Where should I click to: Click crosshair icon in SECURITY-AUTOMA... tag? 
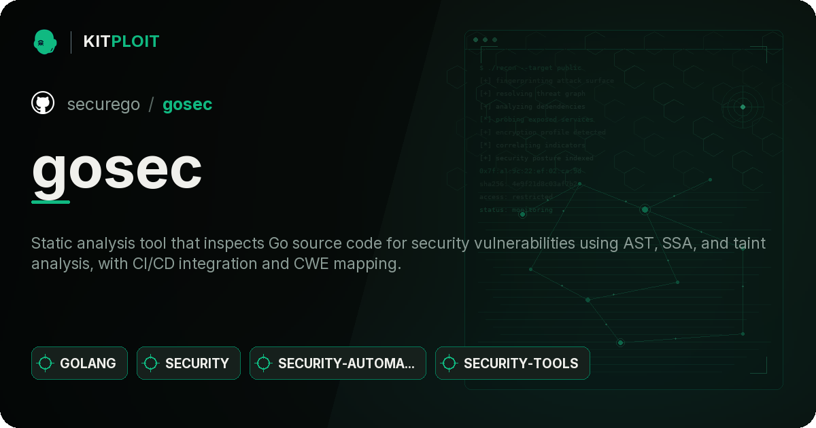click(264, 363)
